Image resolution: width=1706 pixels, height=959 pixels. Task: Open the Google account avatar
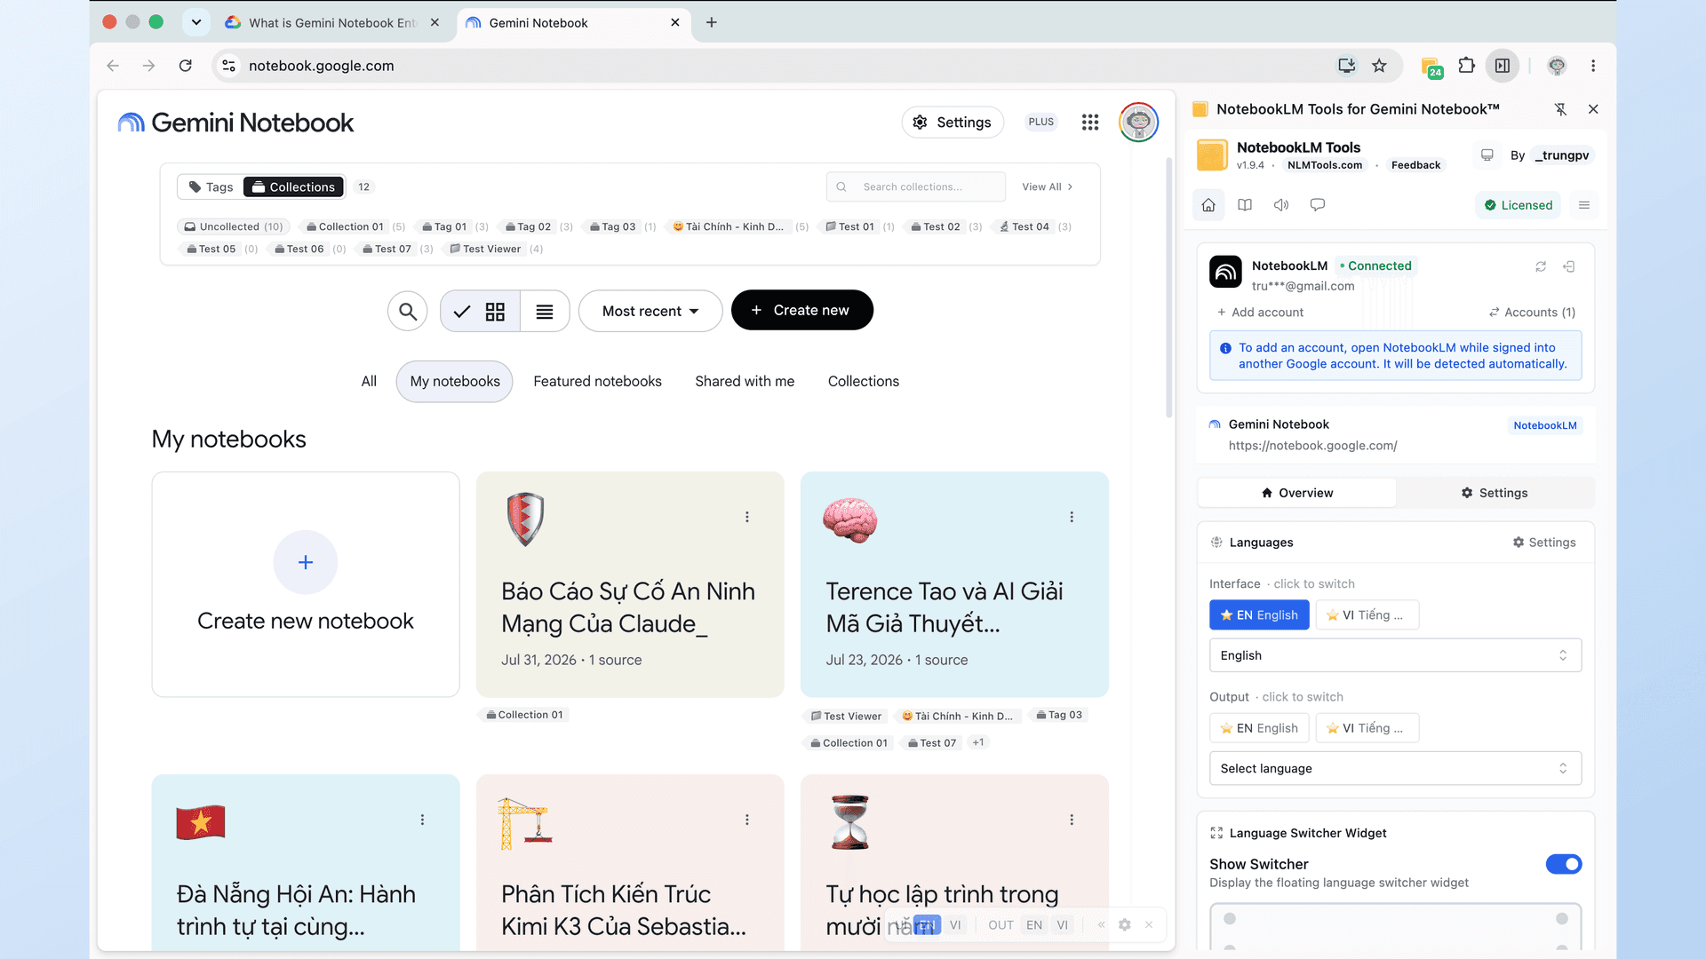pos(1138,123)
